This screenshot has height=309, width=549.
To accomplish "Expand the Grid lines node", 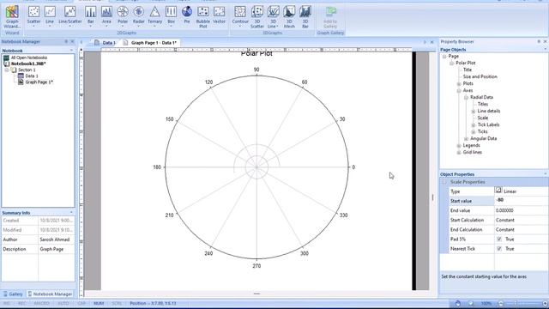I will (x=459, y=153).
